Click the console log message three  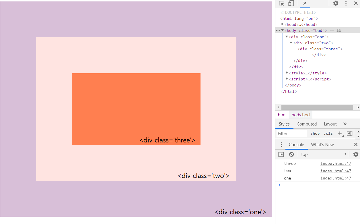click(x=290, y=164)
